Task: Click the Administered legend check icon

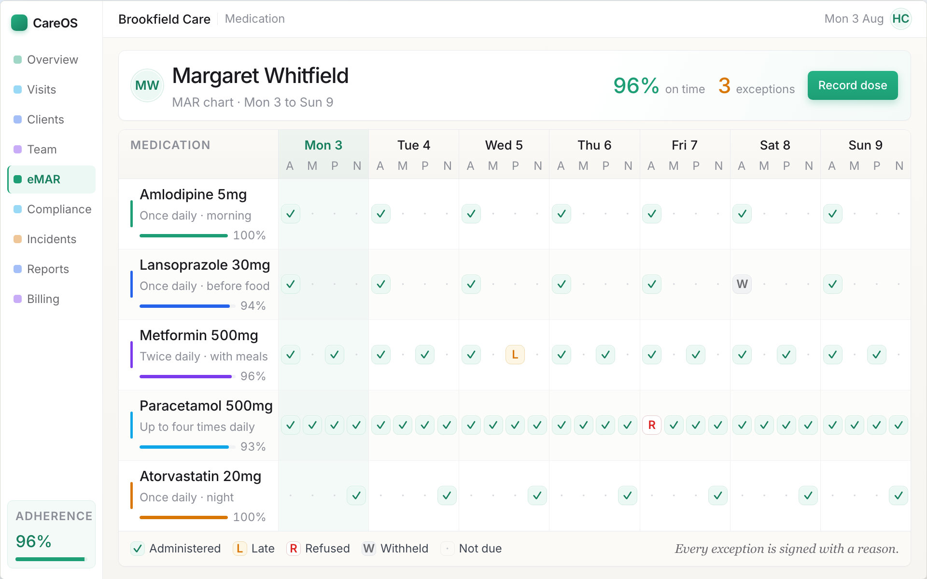Action: point(138,549)
